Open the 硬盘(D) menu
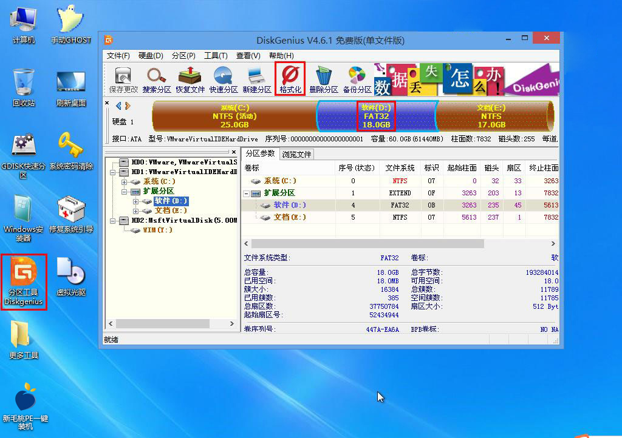The height and width of the screenshot is (438, 622). (x=151, y=55)
